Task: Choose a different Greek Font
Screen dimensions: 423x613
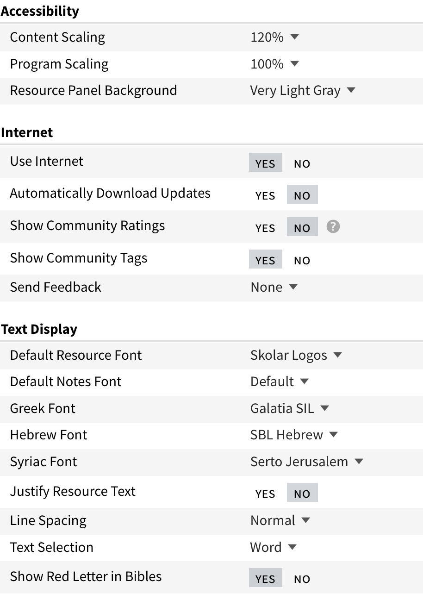Action: [289, 408]
